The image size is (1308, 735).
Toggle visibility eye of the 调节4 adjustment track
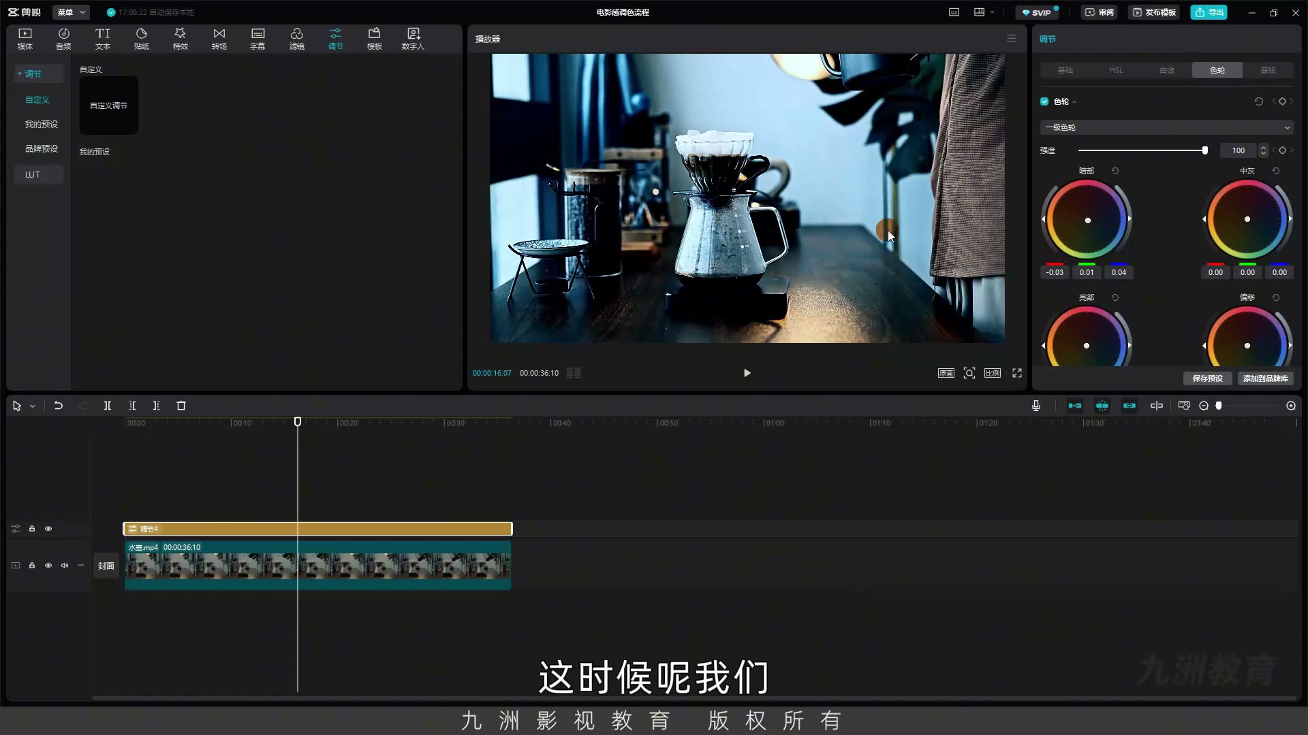pos(48,529)
